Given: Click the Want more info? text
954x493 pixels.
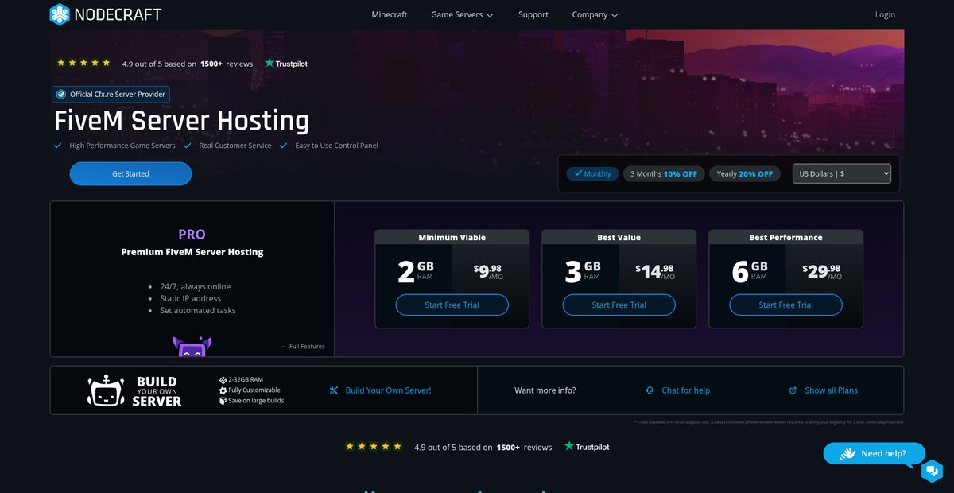Looking at the screenshot, I should tap(545, 390).
